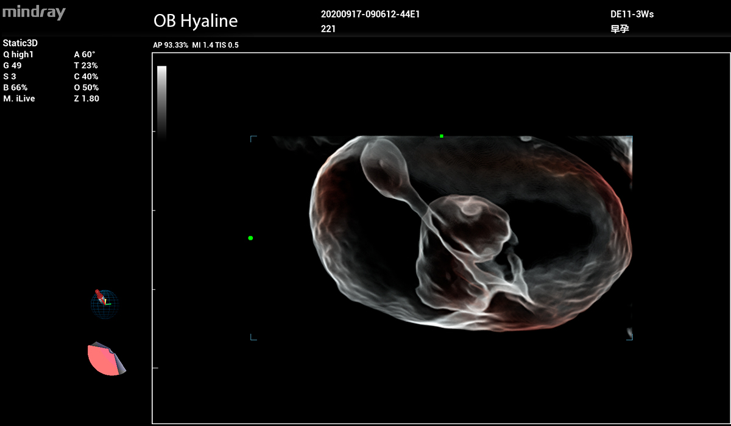731x426 pixels.
Task: Select the G 49 gain parameter
Action: (13, 65)
